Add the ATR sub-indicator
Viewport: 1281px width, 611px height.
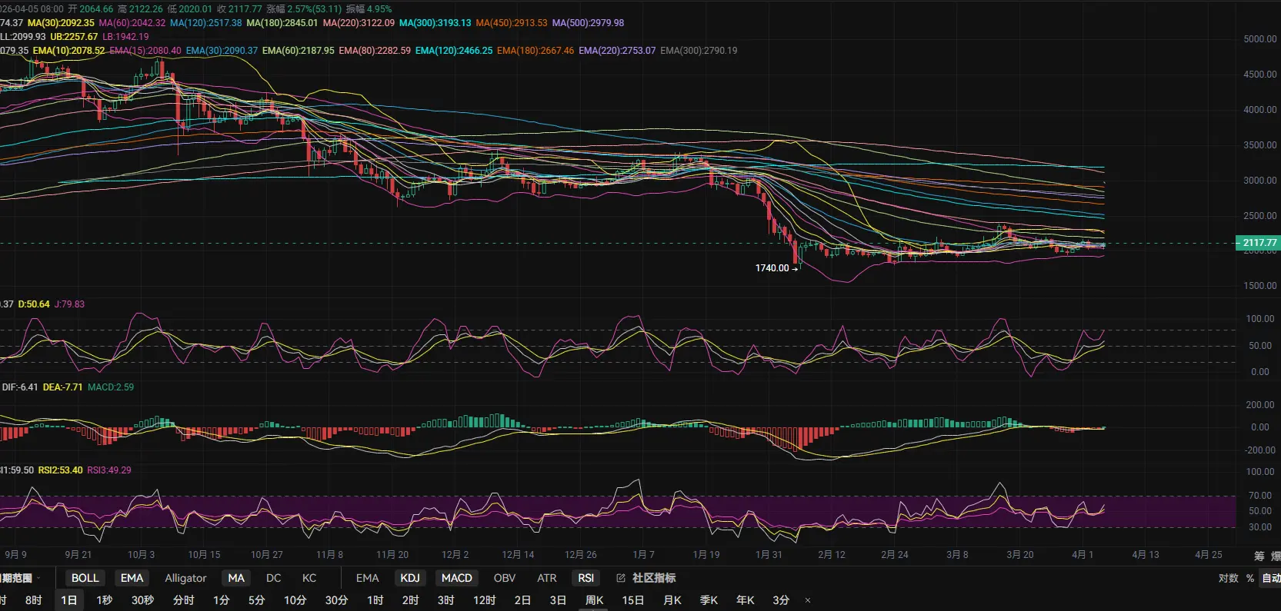(547, 578)
